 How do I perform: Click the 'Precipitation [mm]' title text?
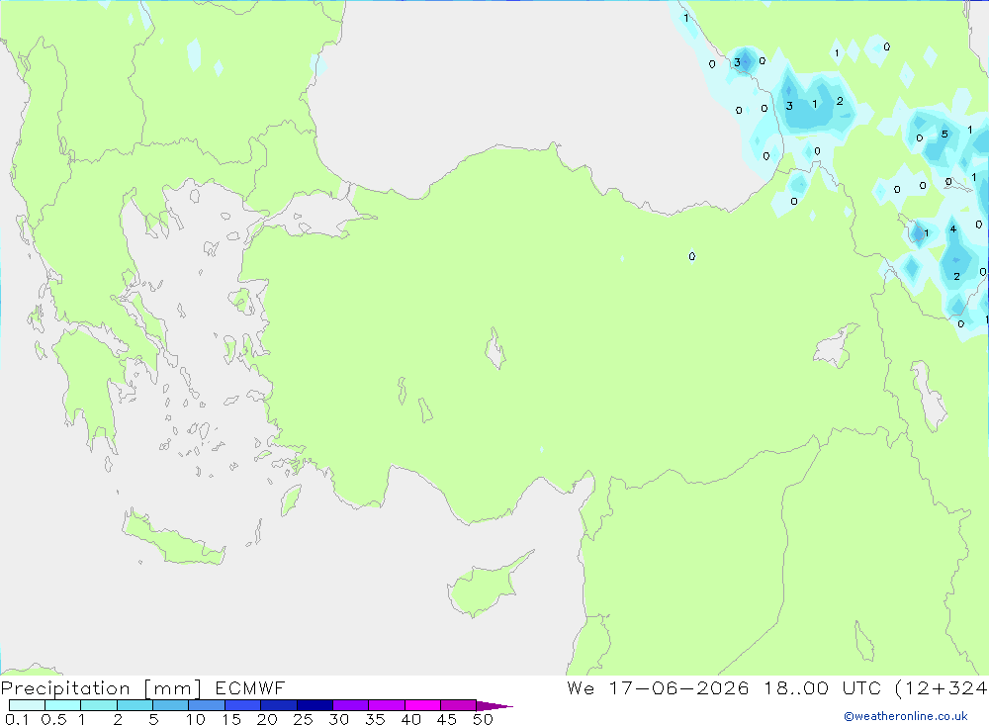pos(101,688)
